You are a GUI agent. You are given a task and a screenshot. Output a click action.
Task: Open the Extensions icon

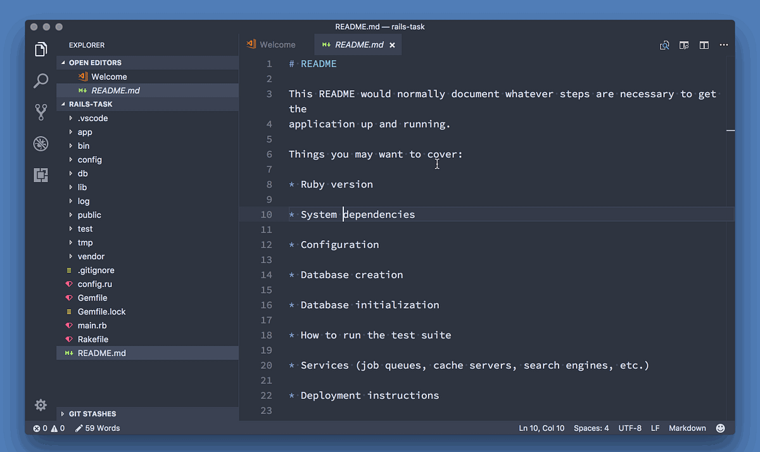point(41,175)
